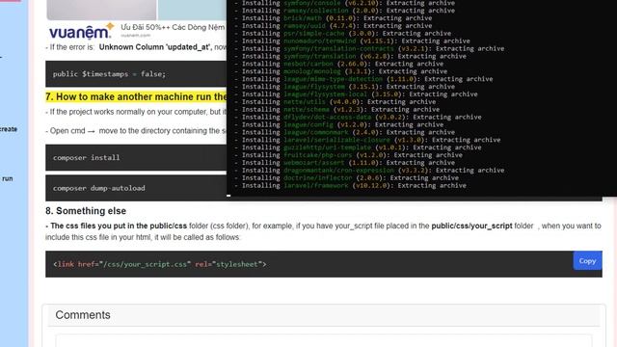Click the Comments input box
The image size is (617, 347).
(324, 340)
